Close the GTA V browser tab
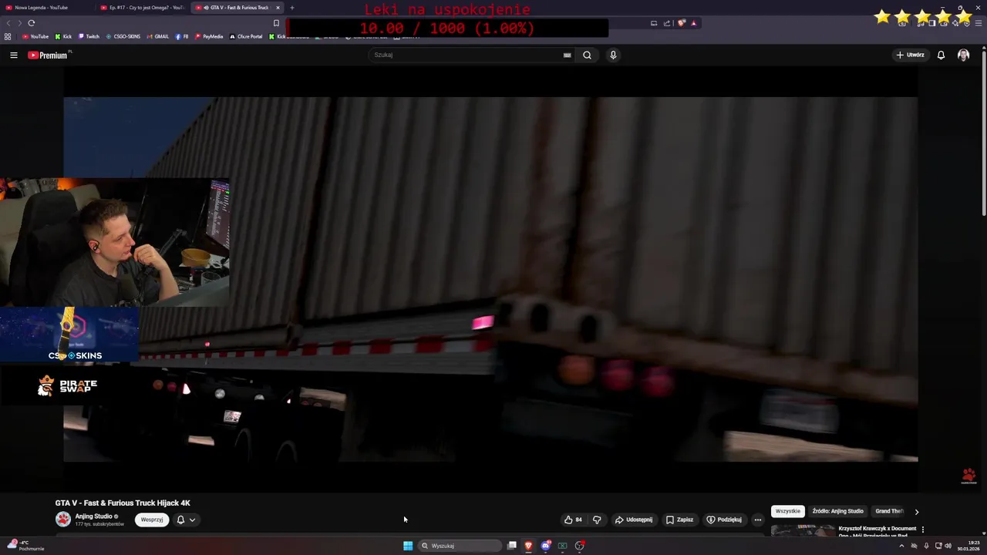The height and width of the screenshot is (555, 987). (x=278, y=8)
